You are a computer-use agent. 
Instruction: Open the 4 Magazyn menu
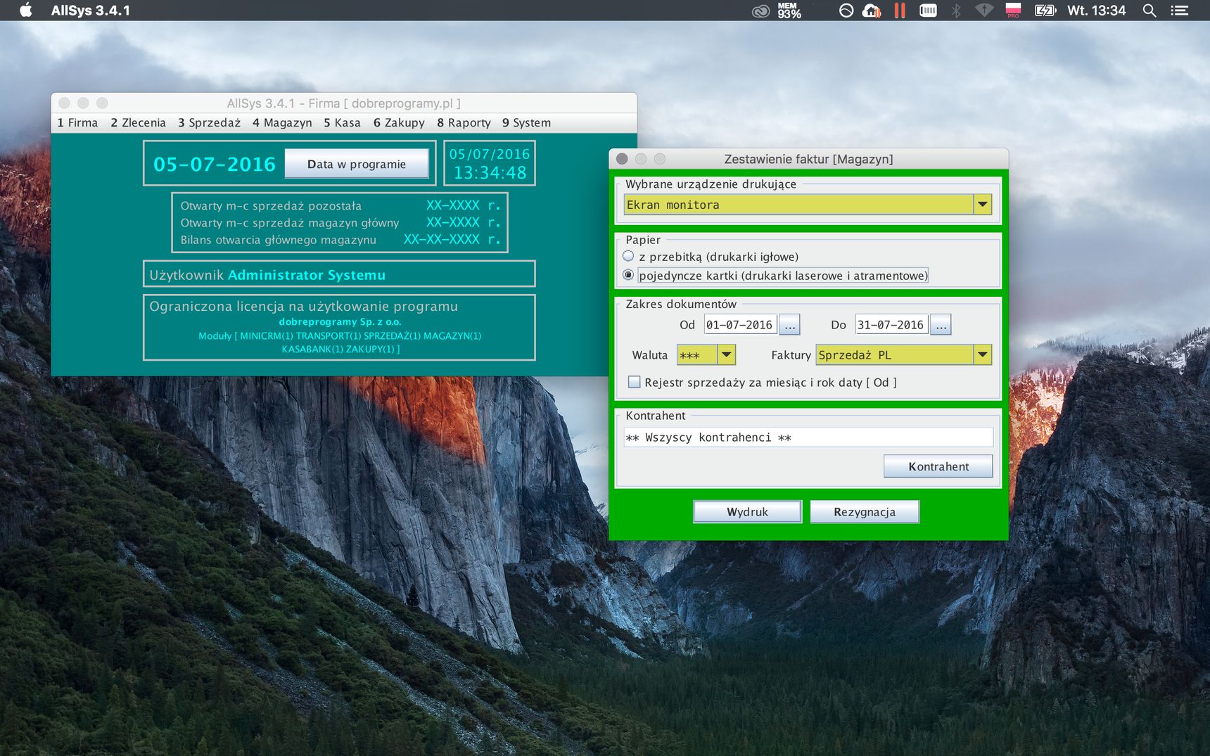pos(282,122)
